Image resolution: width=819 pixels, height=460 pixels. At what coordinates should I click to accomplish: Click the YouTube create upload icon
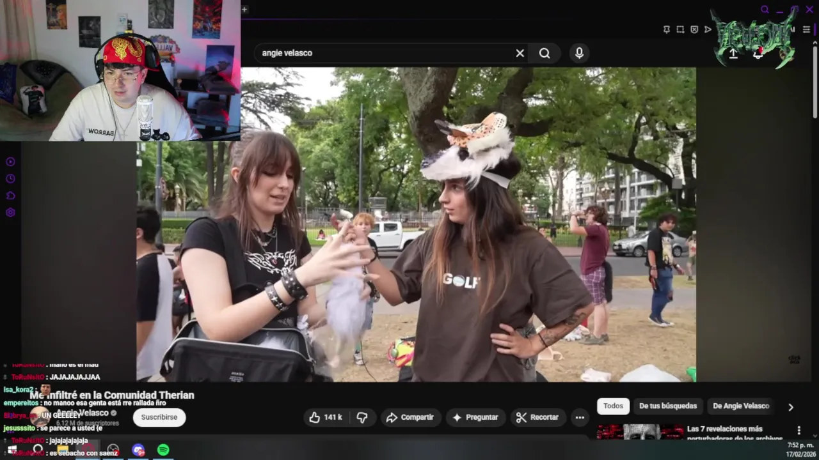(733, 54)
